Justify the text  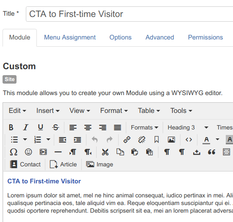click(117, 127)
